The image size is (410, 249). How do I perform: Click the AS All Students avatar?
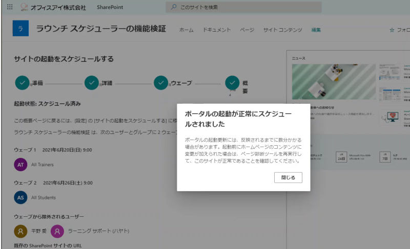click(20, 197)
